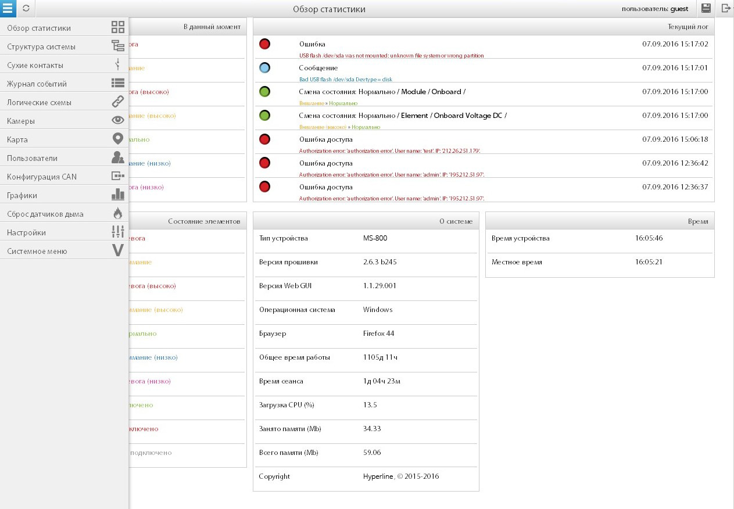Screen dimensions: 734x509
Task: Click the Hyperline copyright text
Action: coord(401,476)
